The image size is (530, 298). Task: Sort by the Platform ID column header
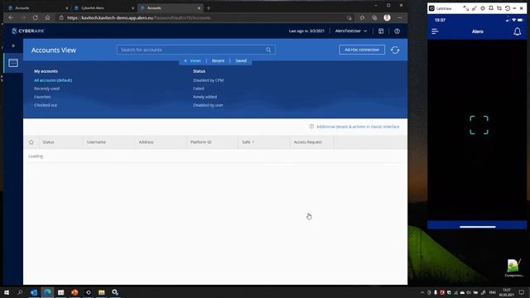point(200,142)
